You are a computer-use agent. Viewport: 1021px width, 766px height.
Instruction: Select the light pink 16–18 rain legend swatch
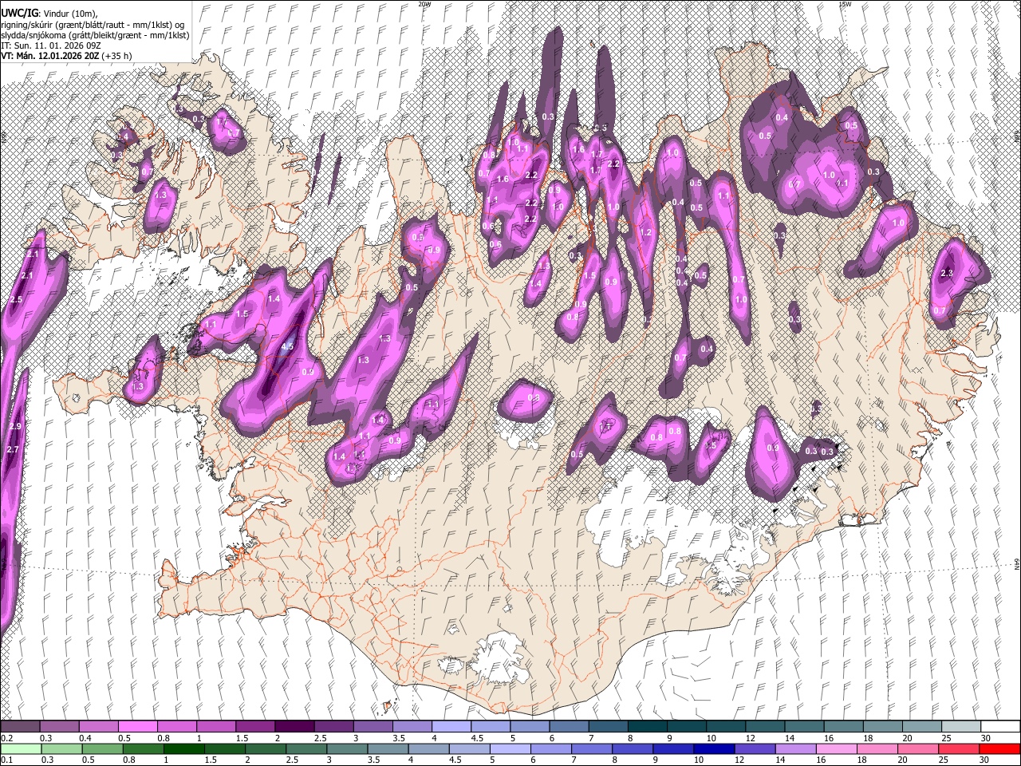click(x=836, y=748)
